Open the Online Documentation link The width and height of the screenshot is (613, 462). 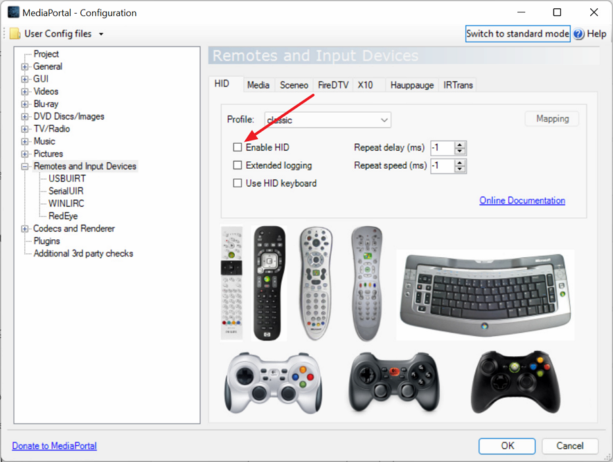pos(522,201)
